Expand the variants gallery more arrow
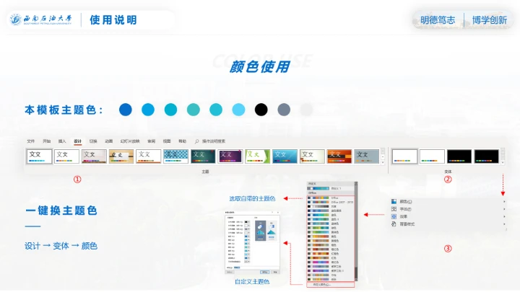 [x=503, y=162]
